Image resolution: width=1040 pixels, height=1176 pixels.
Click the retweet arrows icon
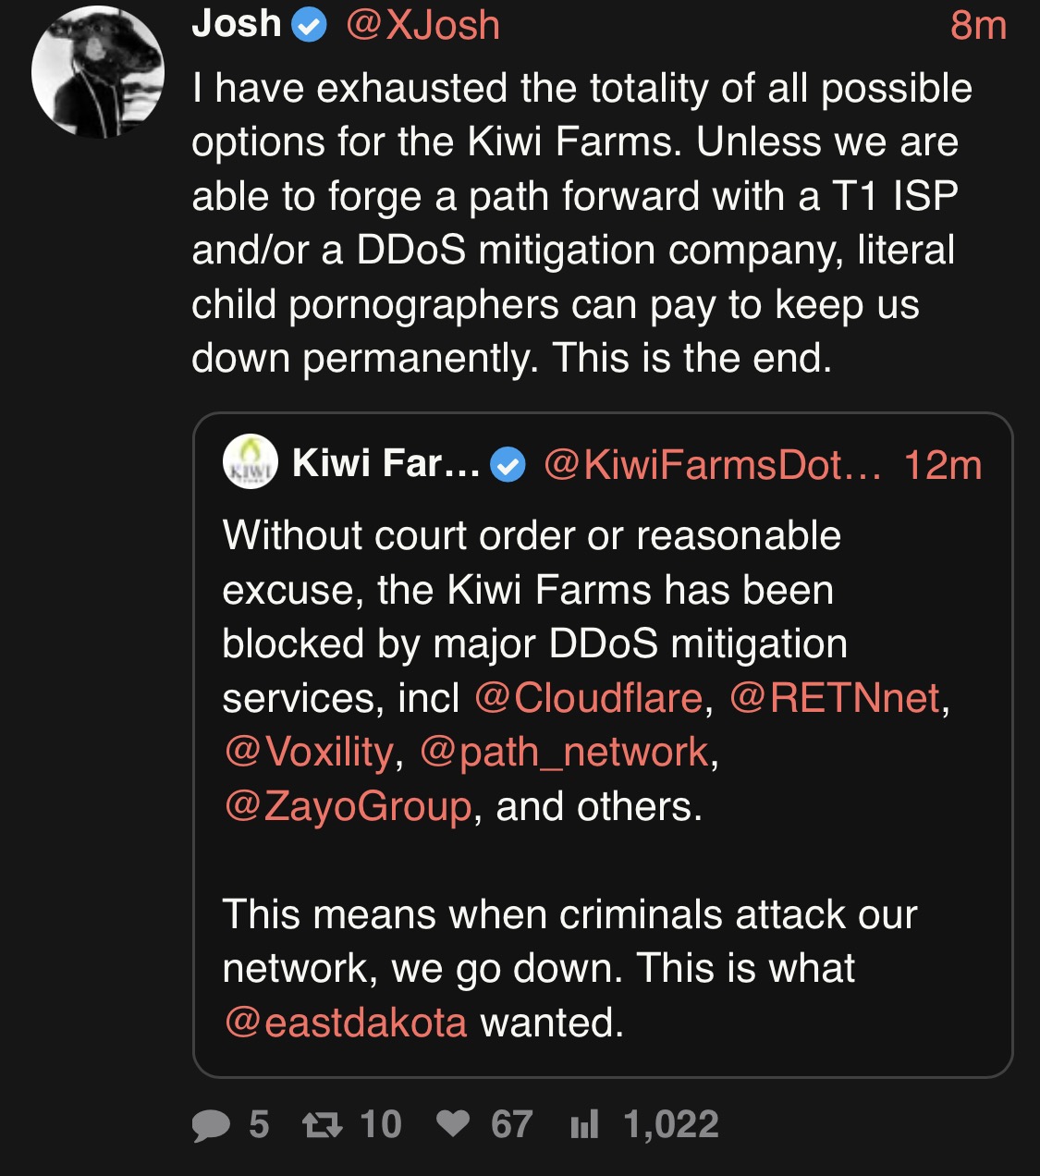point(323,1125)
